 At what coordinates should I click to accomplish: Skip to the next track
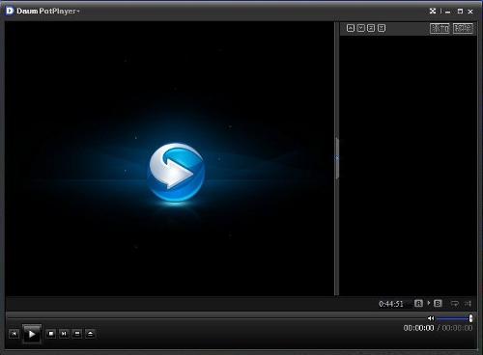click(x=64, y=334)
